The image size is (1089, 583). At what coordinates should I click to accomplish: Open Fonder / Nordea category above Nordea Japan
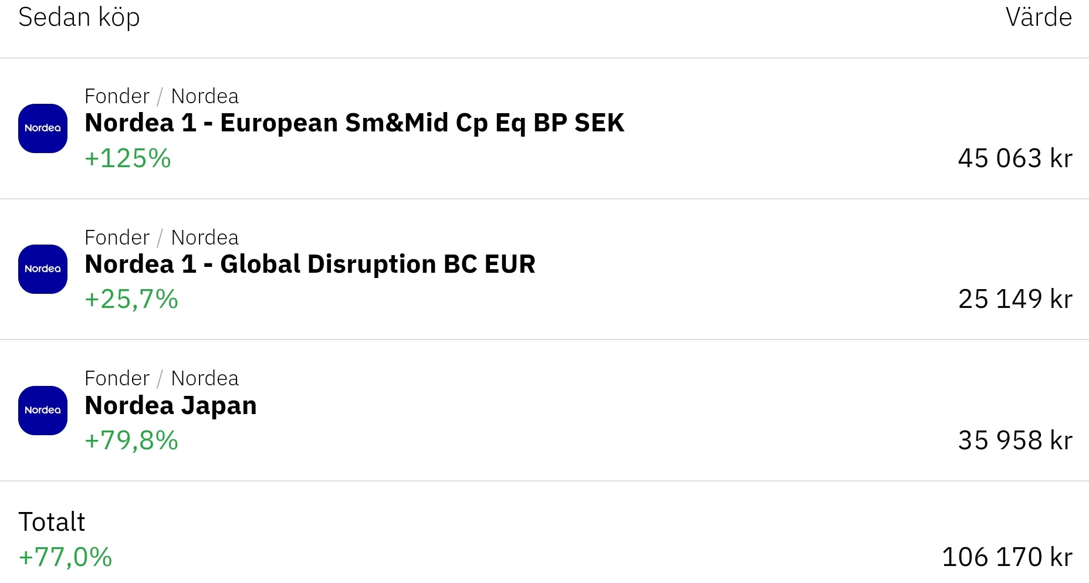pos(161,378)
